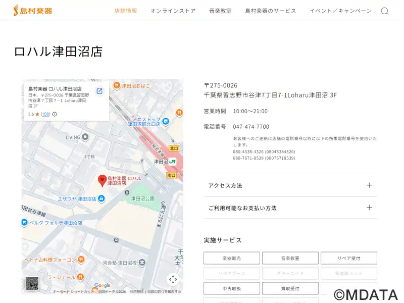Click the rating info circle icon
The image size is (404, 303).
pos(55,114)
